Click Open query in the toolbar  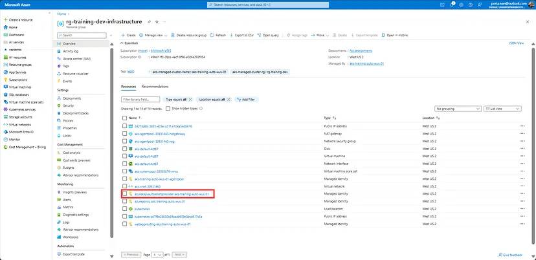point(268,35)
